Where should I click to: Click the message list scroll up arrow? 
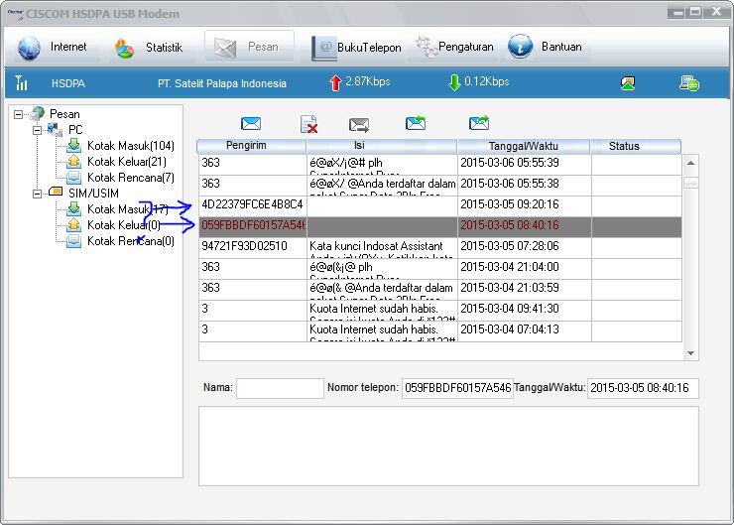(x=690, y=163)
